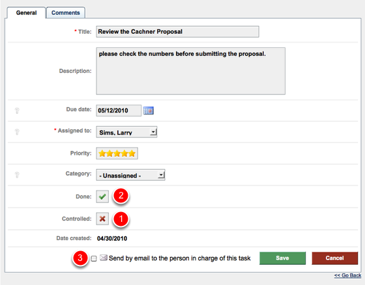
Task: Click the red circle numbered 2
Action: 121,195
